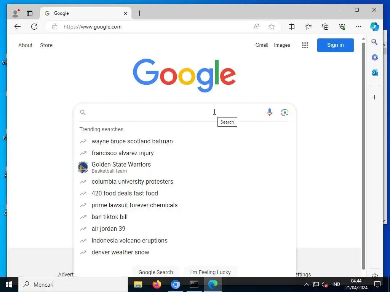Click the page vertical scrollbar
This screenshot has width=390, height=292.
(x=363, y=156)
